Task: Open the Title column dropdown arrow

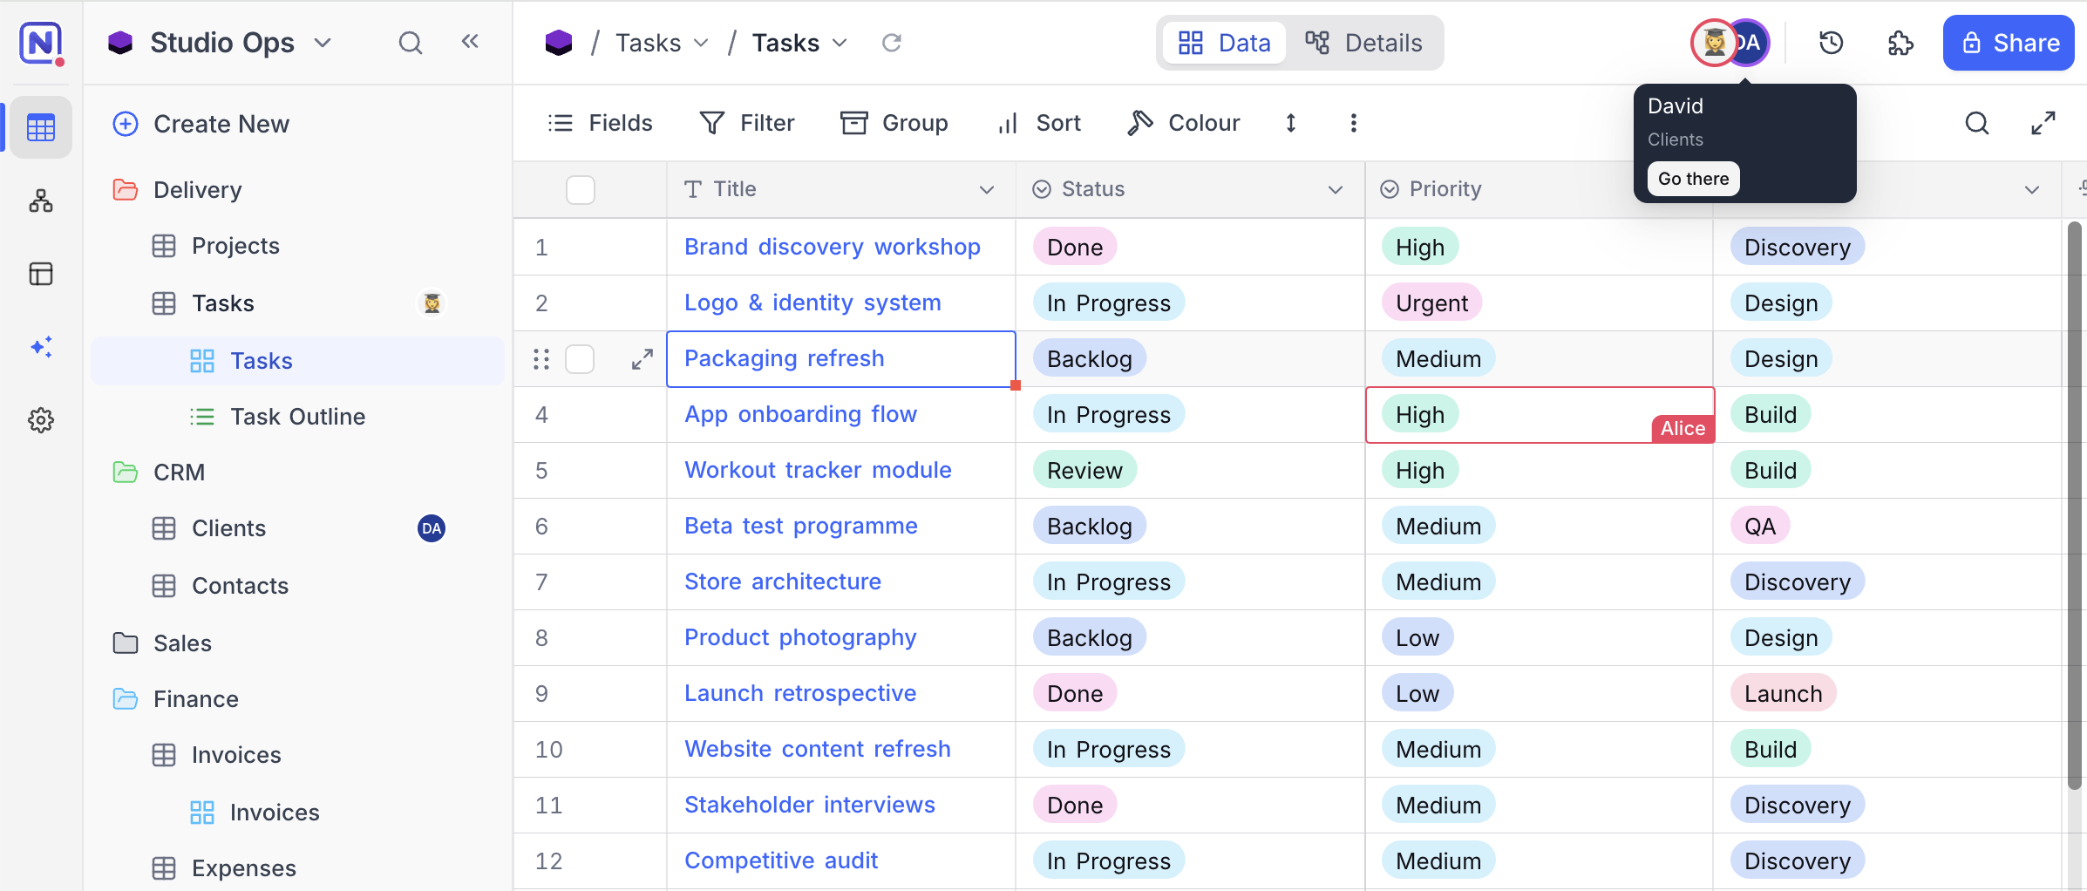Action: [x=987, y=189]
